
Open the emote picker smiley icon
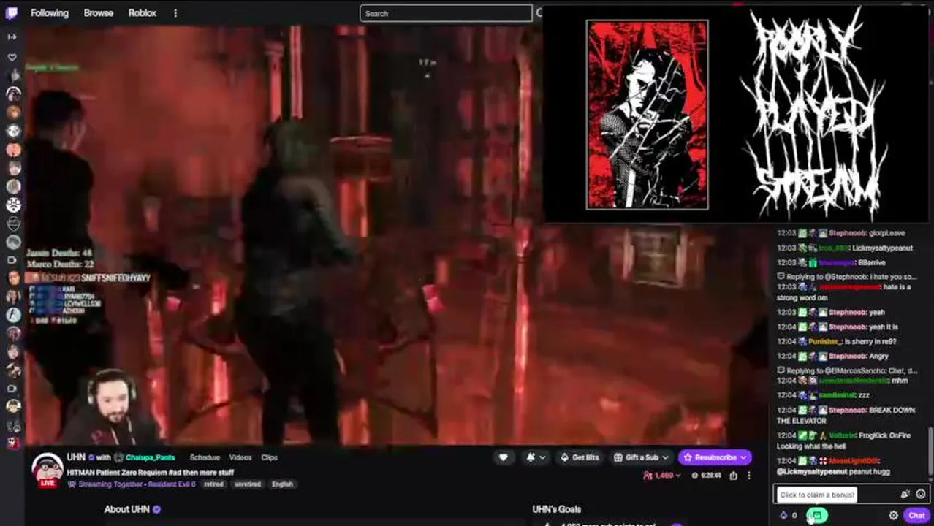point(920,495)
